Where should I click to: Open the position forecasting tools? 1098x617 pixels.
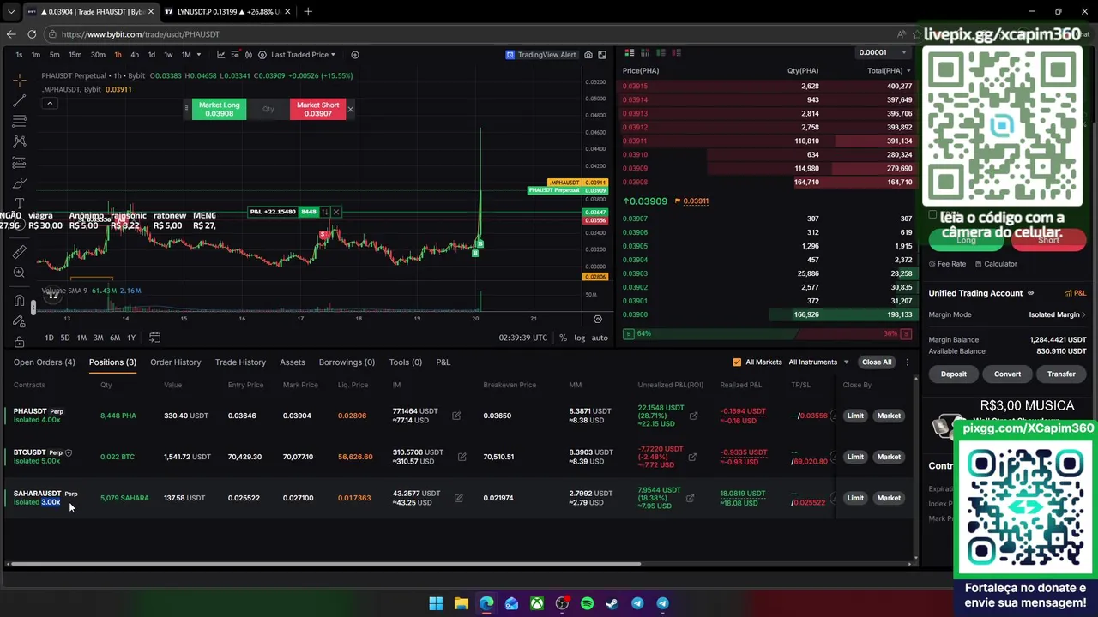pos(19,162)
